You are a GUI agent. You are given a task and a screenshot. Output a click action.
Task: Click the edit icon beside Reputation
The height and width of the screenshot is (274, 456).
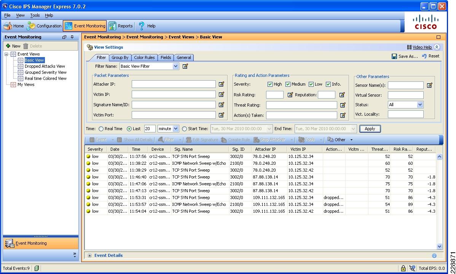click(x=342, y=95)
